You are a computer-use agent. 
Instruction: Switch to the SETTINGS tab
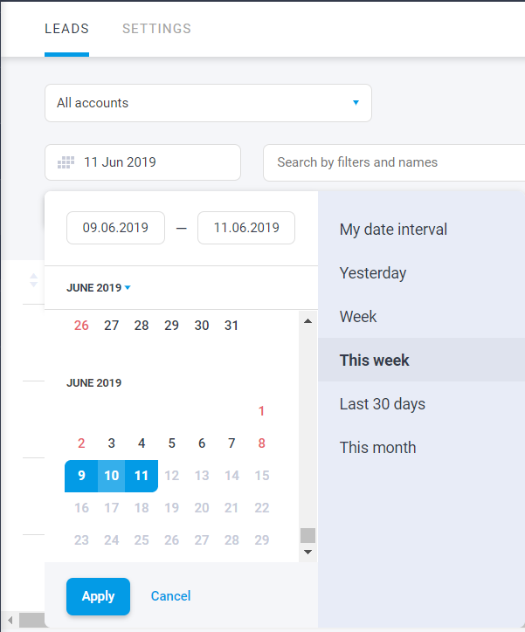coord(157,29)
